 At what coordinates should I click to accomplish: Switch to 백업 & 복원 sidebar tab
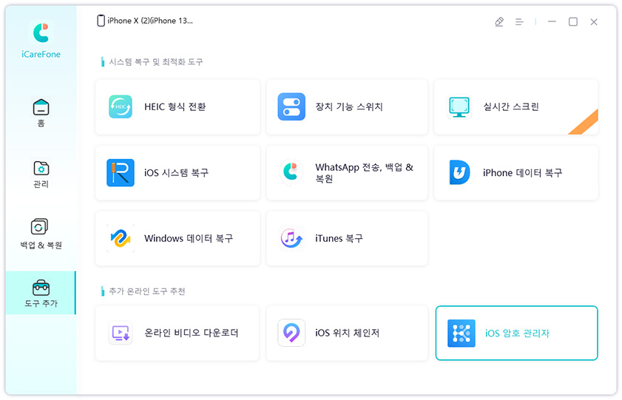tap(41, 234)
